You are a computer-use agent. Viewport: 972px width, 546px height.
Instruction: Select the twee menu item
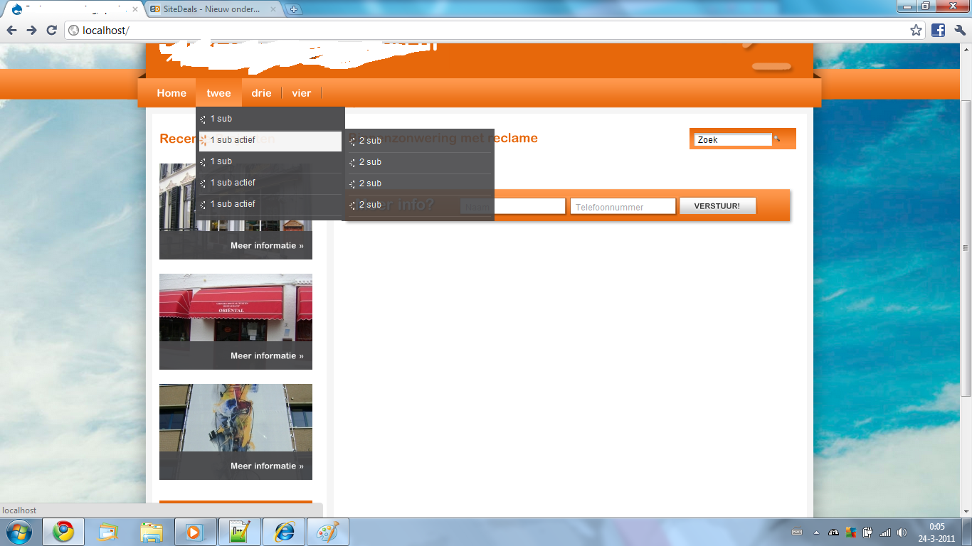tap(218, 93)
